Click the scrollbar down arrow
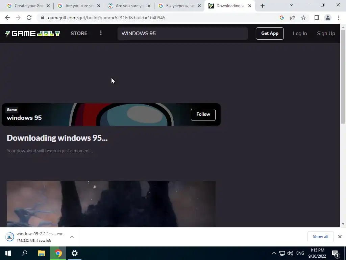 pos(343,224)
